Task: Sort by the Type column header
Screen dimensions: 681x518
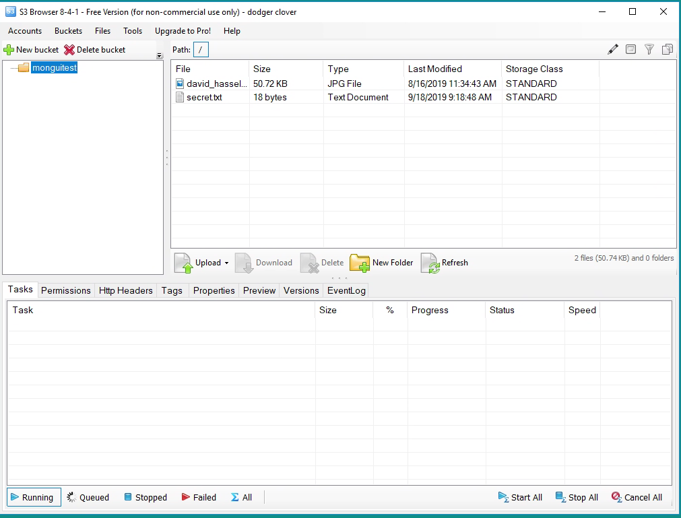Action: coord(364,69)
